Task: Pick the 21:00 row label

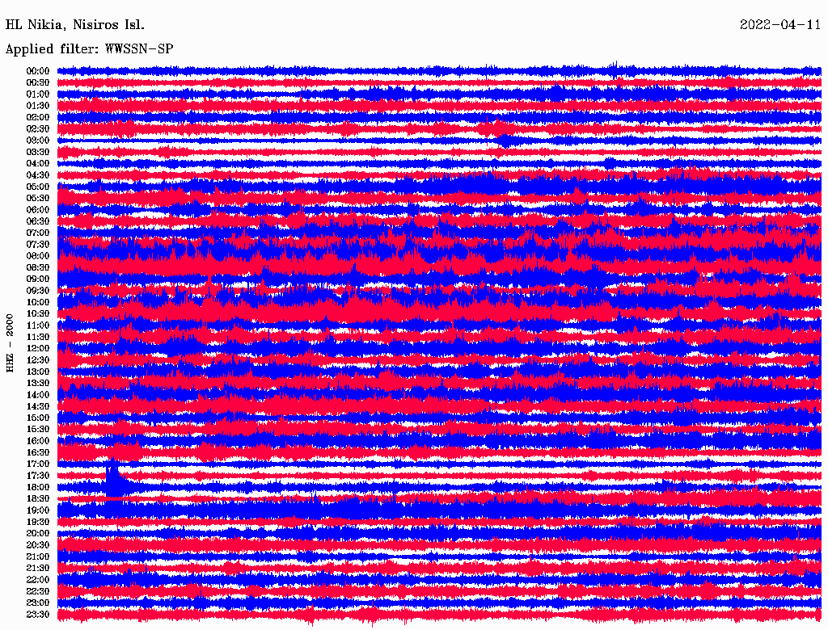Action: [38, 556]
